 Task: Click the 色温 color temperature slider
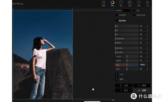click(x=127, y=65)
